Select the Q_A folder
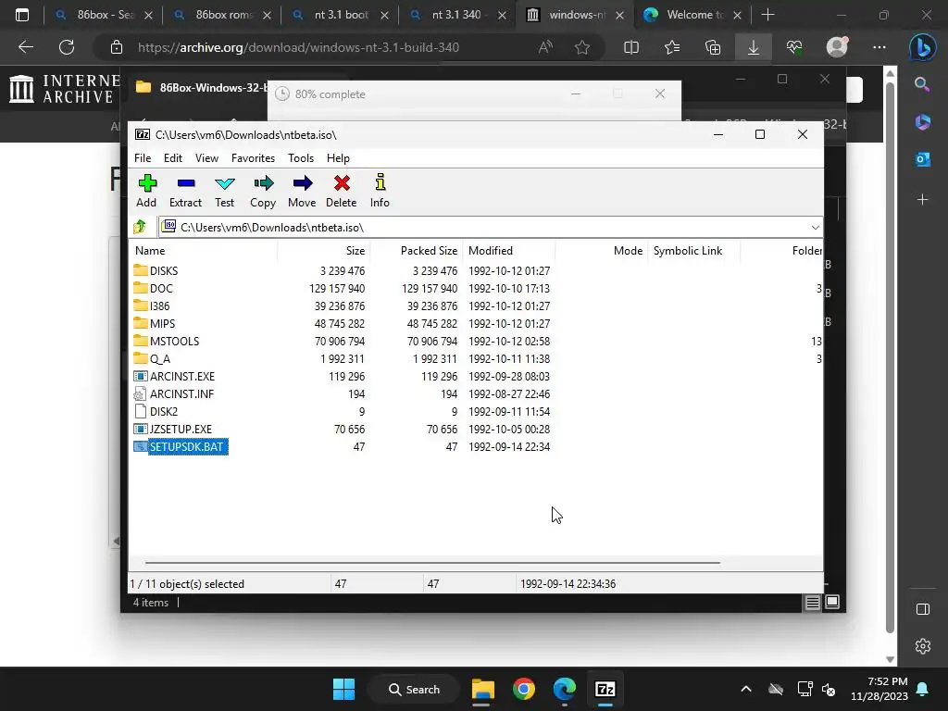Image resolution: width=948 pixels, height=711 pixels. click(x=153, y=358)
